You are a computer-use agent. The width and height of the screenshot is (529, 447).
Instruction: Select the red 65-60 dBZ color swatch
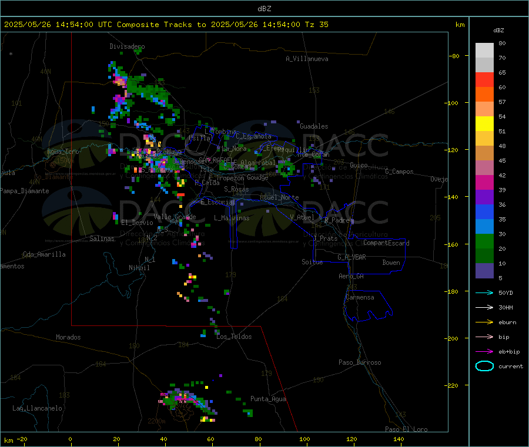tap(484, 79)
